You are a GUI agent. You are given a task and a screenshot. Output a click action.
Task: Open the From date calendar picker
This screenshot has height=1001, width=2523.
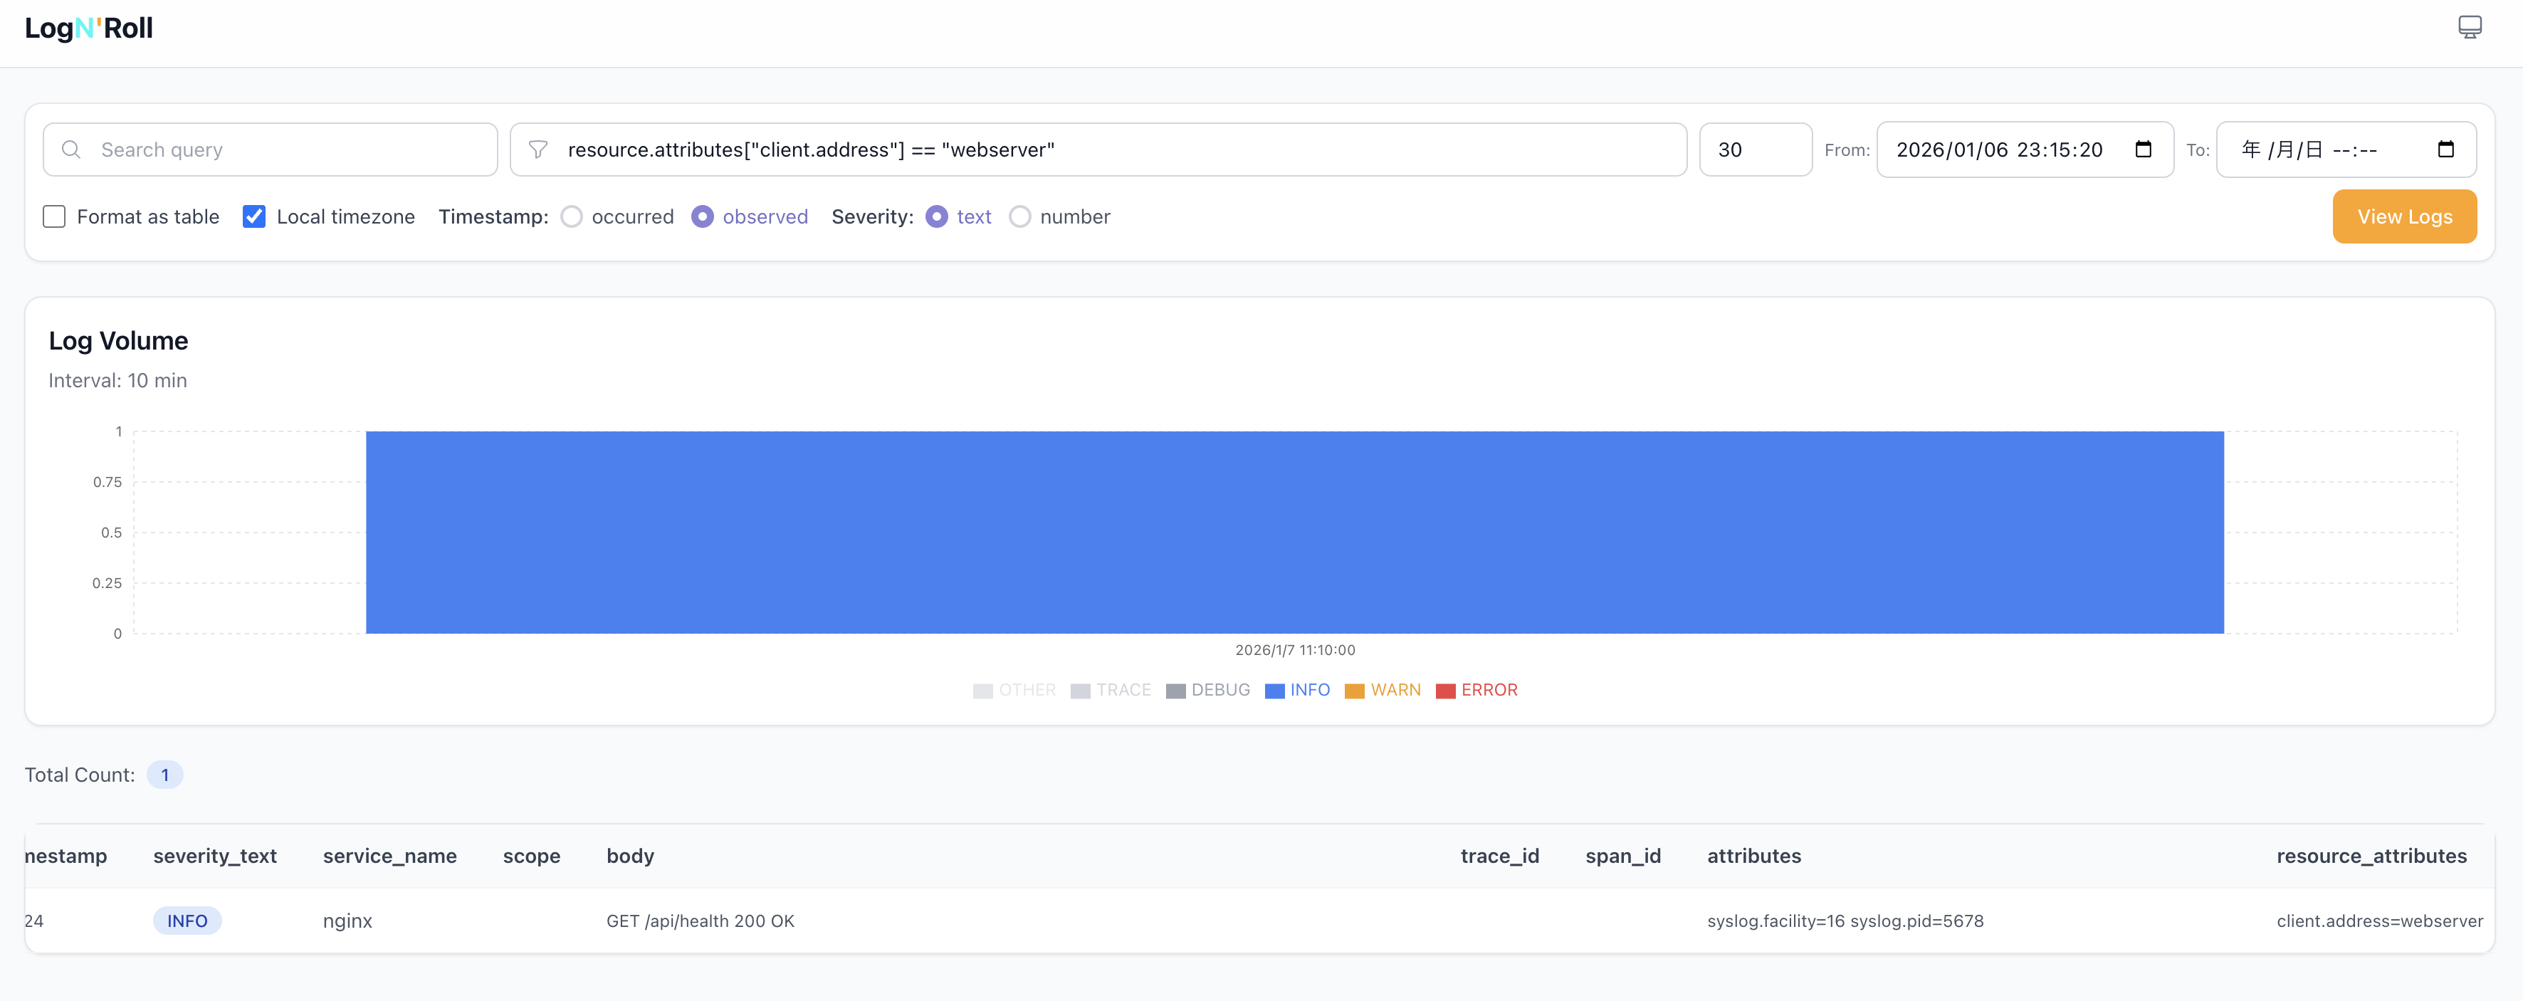click(2143, 150)
